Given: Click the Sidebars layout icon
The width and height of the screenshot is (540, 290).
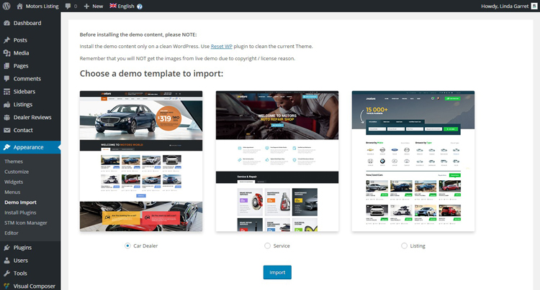Looking at the screenshot, I should tap(7, 92).
